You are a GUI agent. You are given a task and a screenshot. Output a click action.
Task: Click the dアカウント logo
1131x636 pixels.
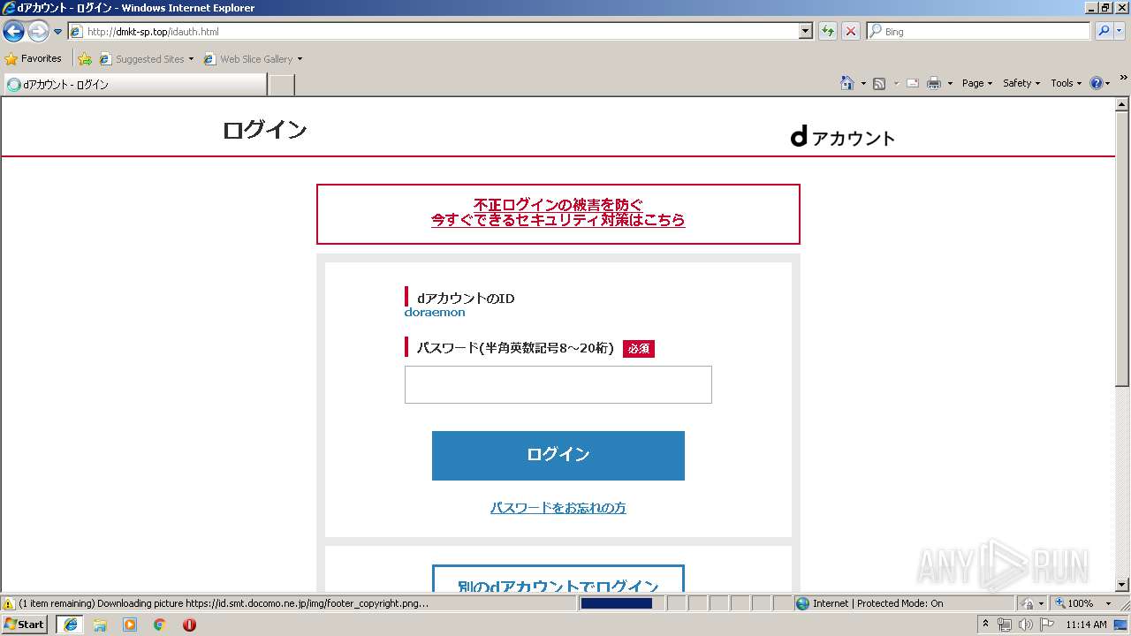[x=842, y=137]
